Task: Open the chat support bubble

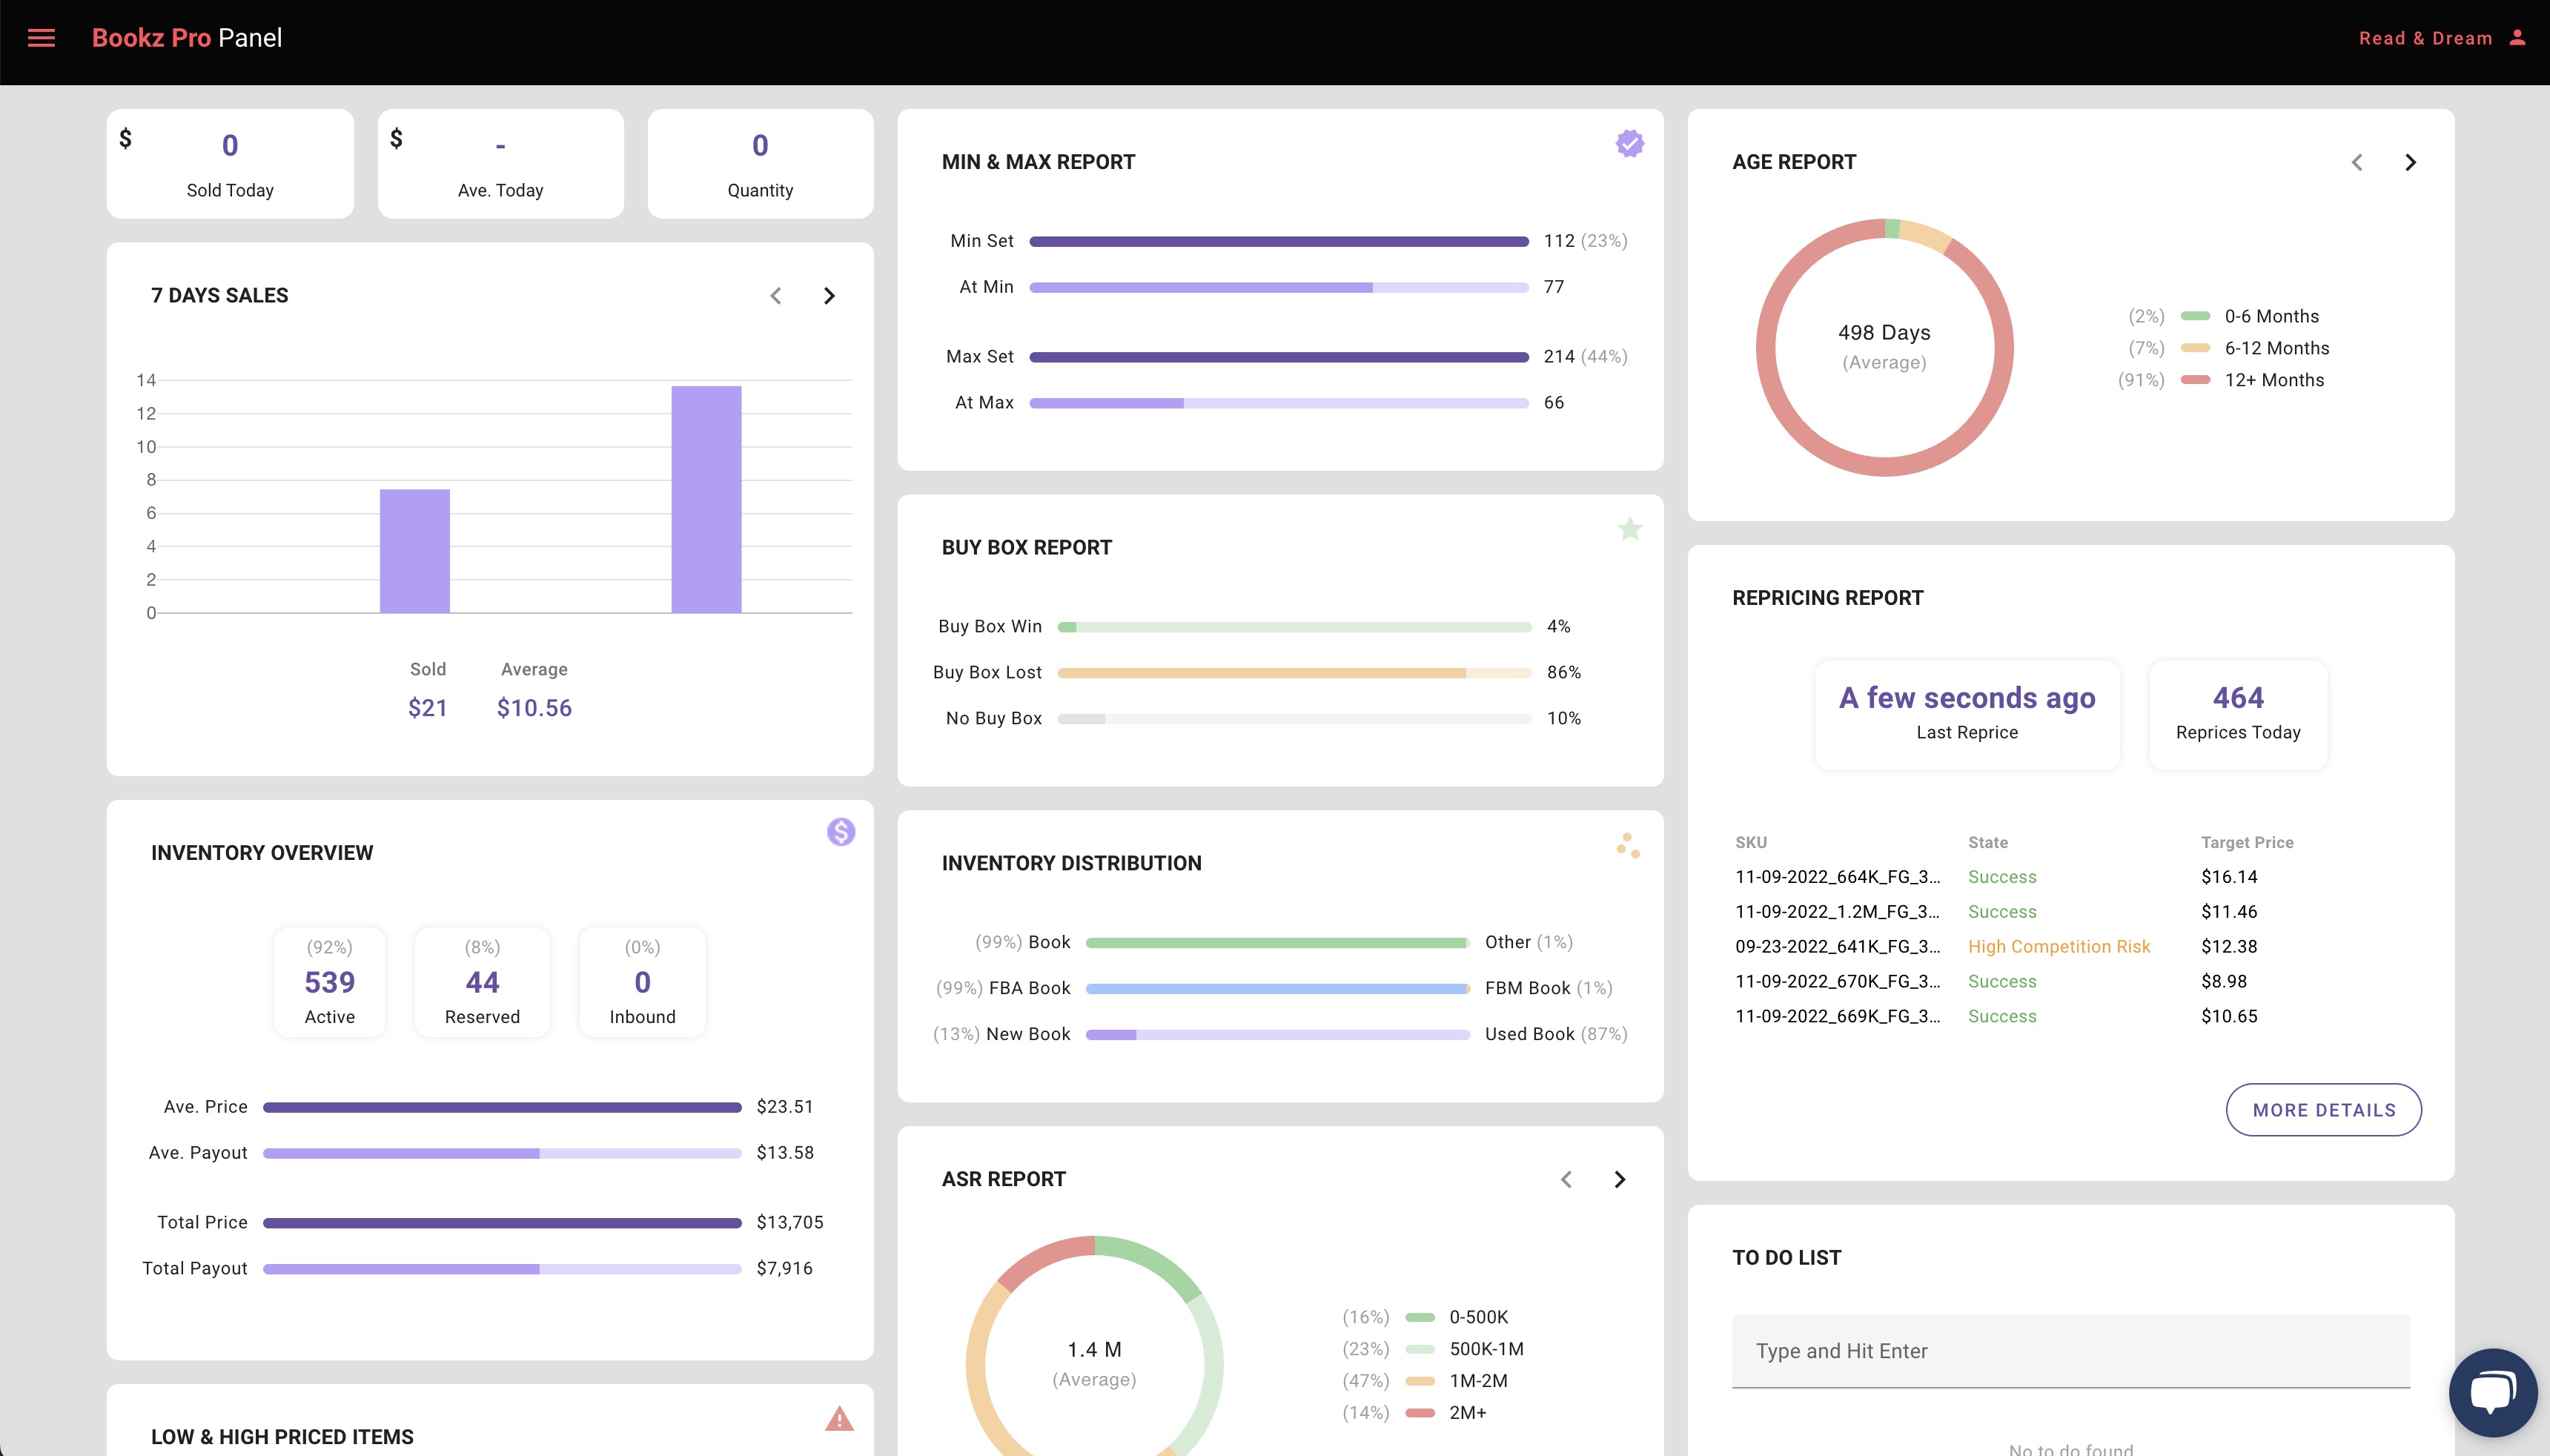Action: point(2492,1392)
